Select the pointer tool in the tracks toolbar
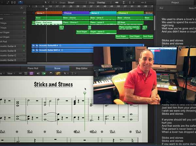196x146 pixels. pyautogui.click(x=45, y=2)
